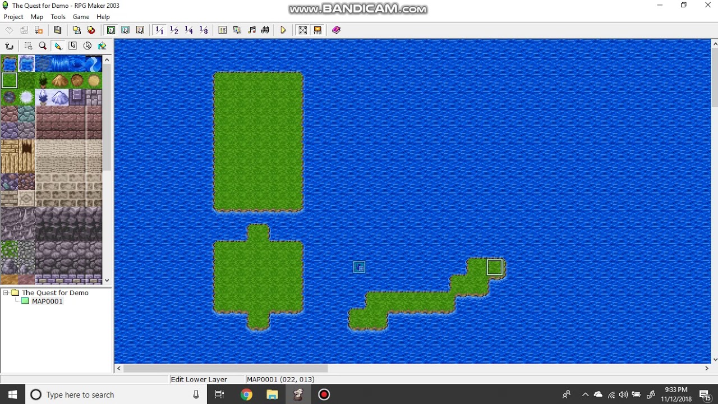Open File Explorer from the taskbar
Screen dimensions: 718x404
[x=272, y=394]
